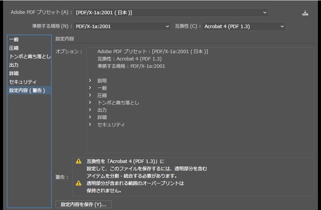Open the Adobe PDF プリセット dropdown
The image size is (321, 210).
171,12
